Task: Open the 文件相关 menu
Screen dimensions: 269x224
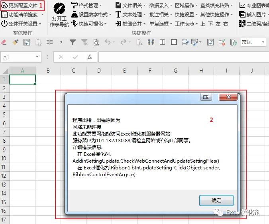Action: (x=130, y=6)
